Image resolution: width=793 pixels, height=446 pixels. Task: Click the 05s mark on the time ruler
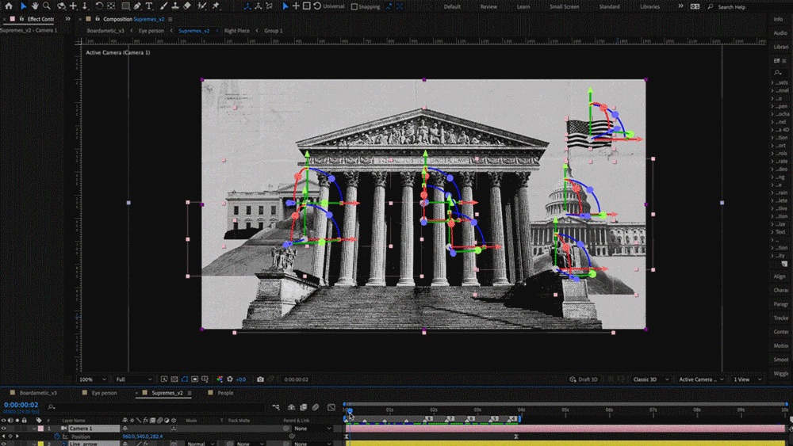[x=565, y=410]
